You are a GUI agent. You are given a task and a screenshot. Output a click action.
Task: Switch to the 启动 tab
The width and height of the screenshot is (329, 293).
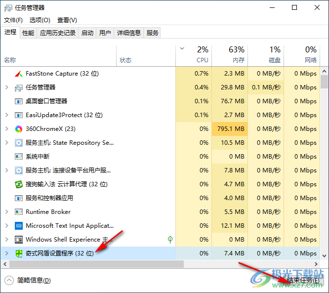(87, 33)
